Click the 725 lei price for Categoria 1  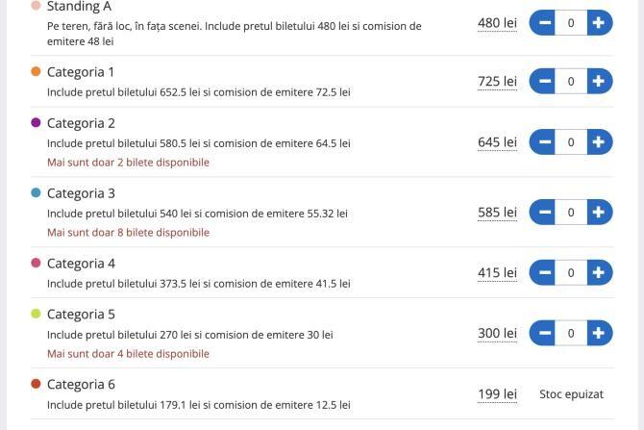point(497,81)
